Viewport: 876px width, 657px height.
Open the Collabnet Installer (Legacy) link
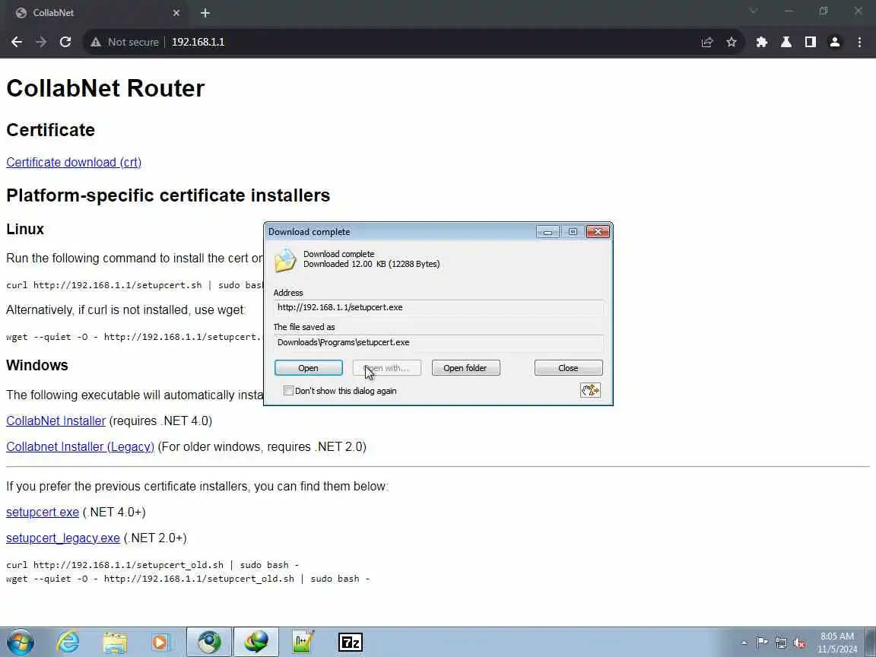pyautogui.click(x=80, y=446)
